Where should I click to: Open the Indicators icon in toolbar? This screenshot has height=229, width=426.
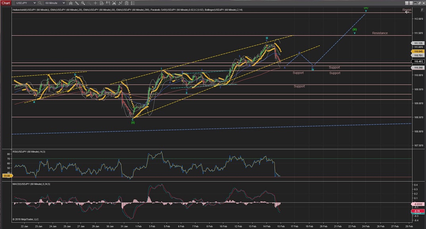tap(107, 3)
